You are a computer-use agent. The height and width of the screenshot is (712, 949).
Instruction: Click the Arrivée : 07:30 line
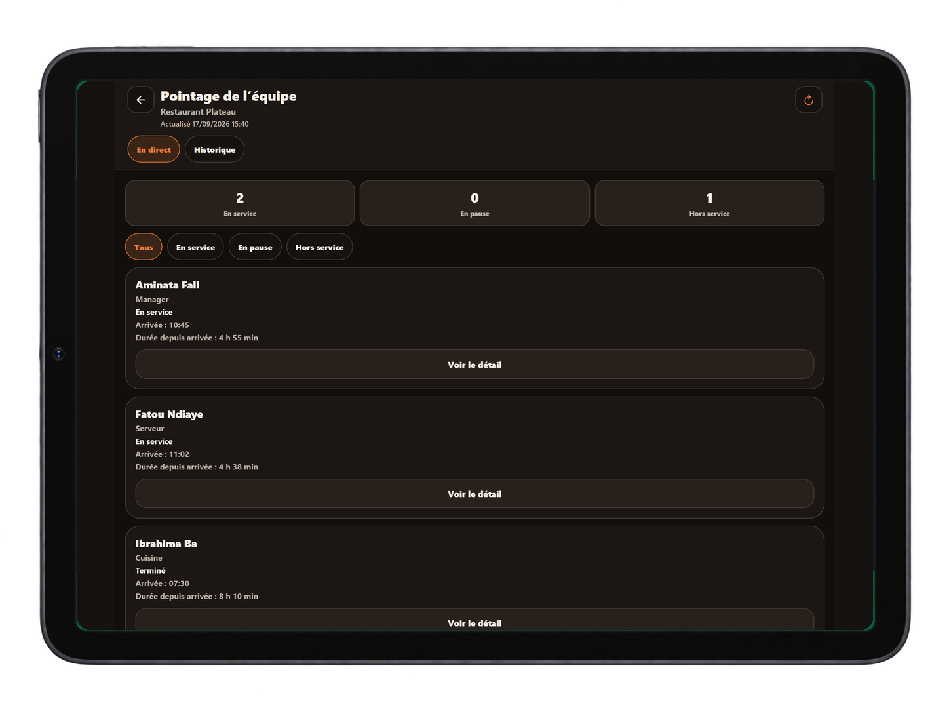tap(162, 583)
